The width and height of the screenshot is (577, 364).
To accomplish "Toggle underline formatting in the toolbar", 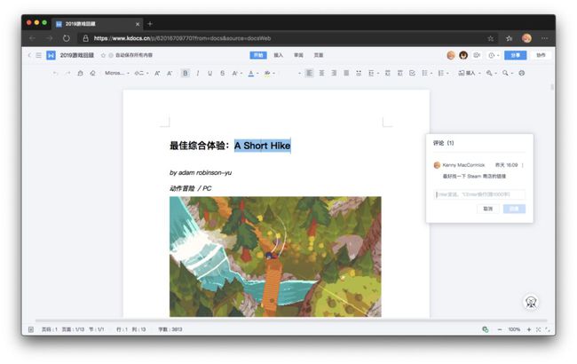I will tap(210, 73).
